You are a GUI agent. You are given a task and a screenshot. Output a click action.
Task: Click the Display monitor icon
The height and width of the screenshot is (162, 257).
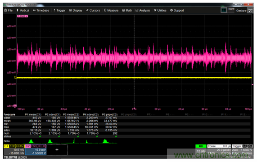pyautogui.click(x=70, y=10)
